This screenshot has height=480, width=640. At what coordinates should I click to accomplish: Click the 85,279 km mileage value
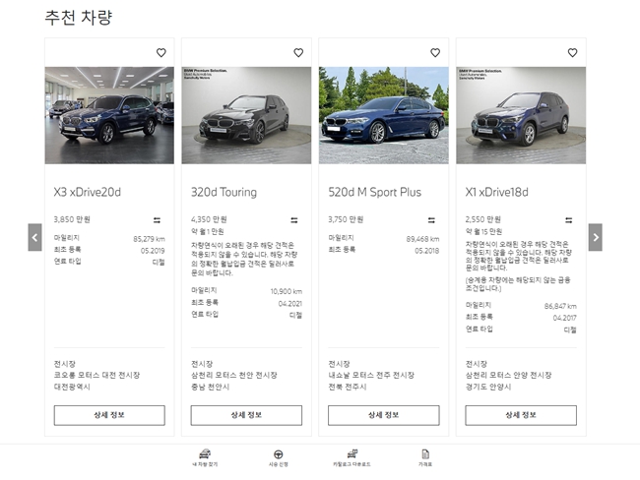pyautogui.click(x=149, y=239)
